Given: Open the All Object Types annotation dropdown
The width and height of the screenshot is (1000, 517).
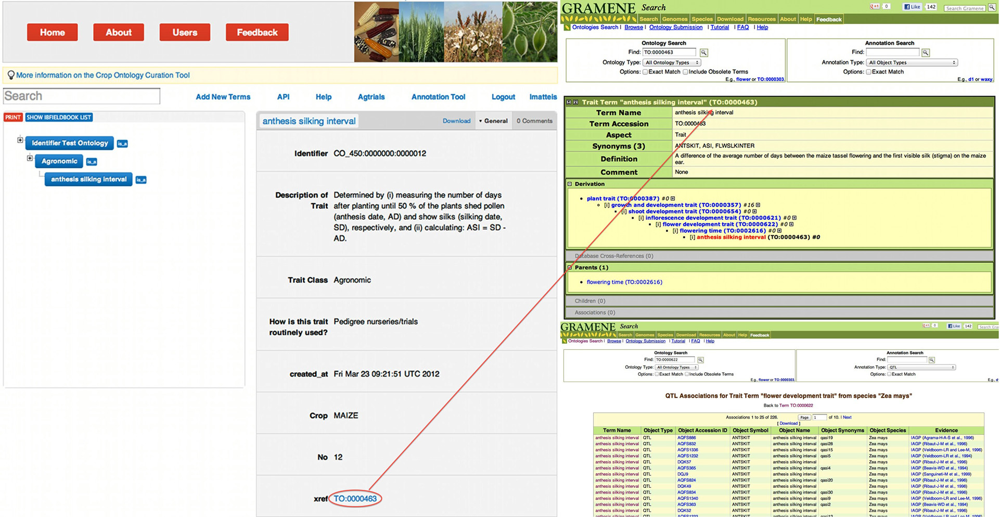Looking at the screenshot, I should pyautogui.click(x=911, y=62).
